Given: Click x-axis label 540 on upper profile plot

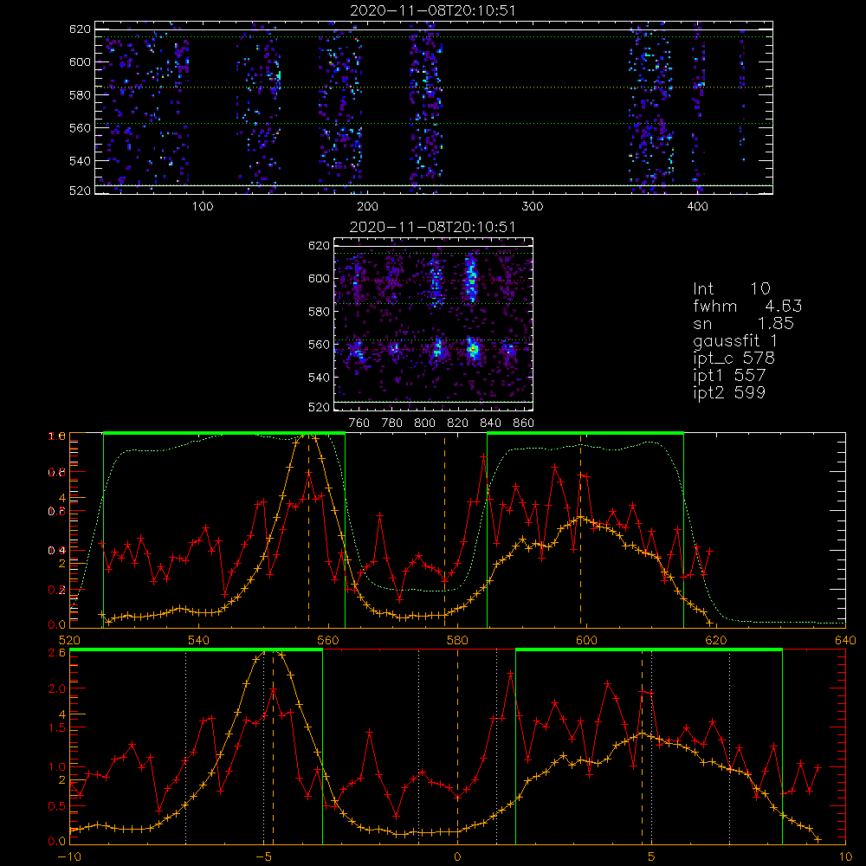Looking at the screenshot, I should pyautogui.click(x=199, y=641).
